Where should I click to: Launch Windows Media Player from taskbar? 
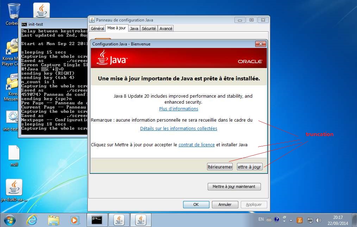point(75,220)
